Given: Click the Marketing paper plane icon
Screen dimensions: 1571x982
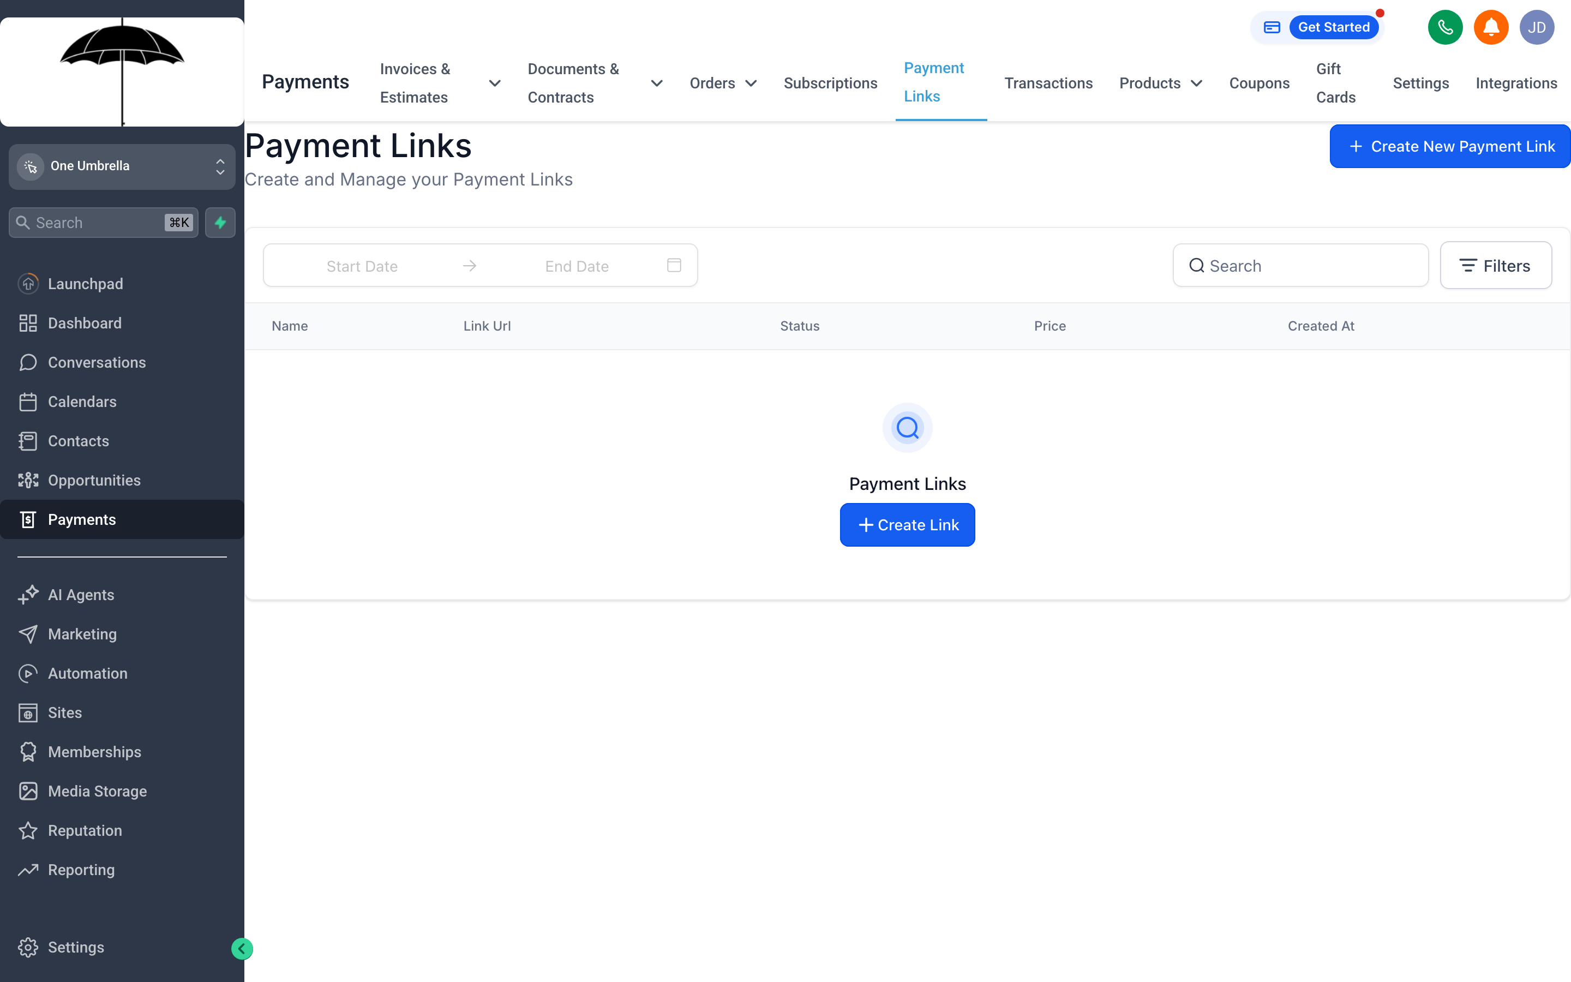Looking at the screenshot, I should [28, 634].
